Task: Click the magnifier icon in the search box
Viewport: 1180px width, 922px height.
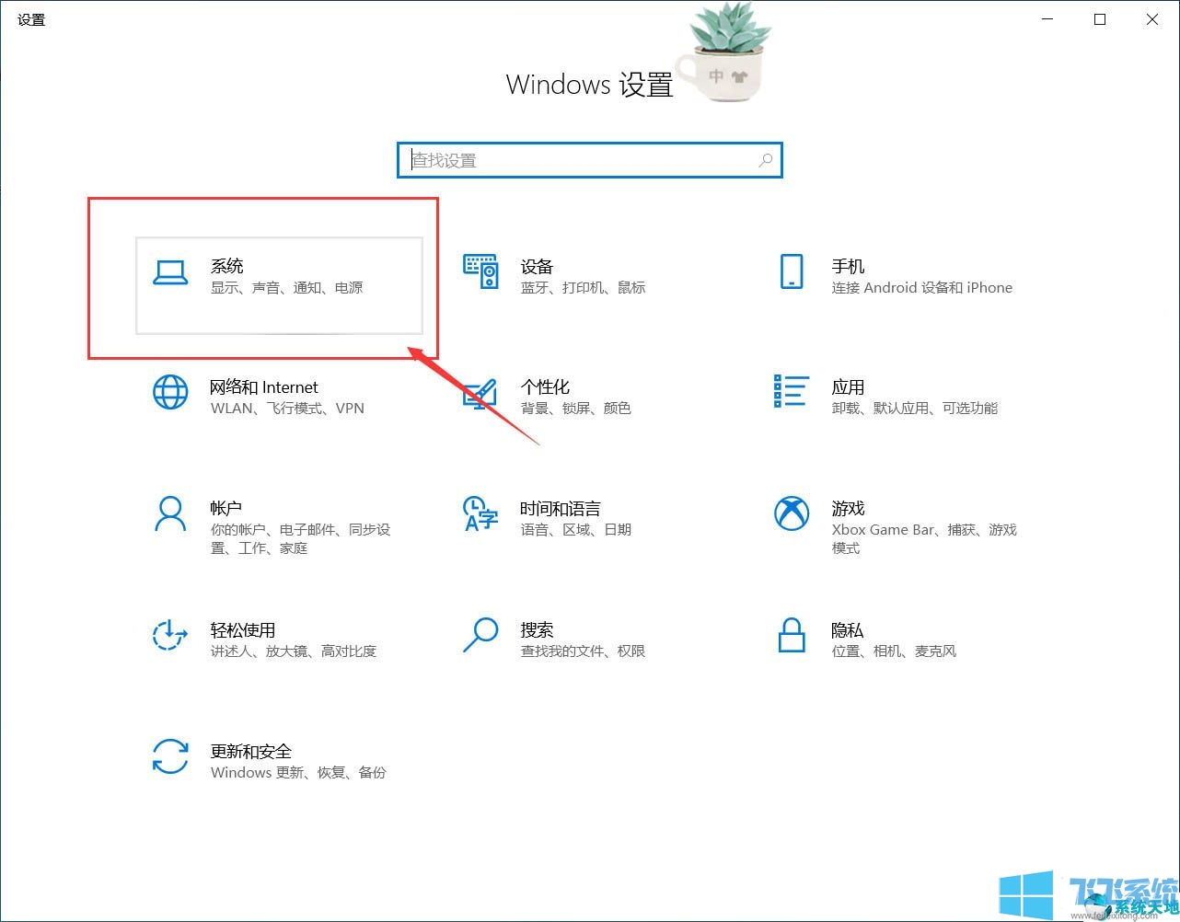Action: [766, 160]
